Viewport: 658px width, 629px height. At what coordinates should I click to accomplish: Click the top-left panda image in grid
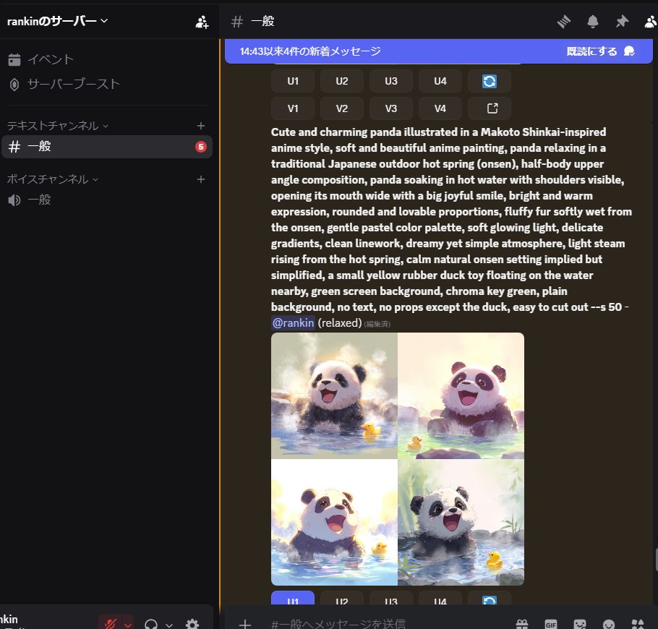[334, 395]
